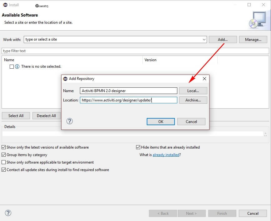Click Select All button

(x=16, y=116)
